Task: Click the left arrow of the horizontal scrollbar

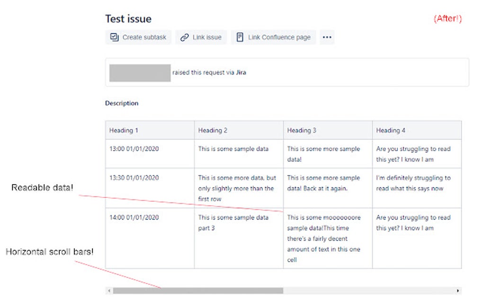Action: (108, 290)
